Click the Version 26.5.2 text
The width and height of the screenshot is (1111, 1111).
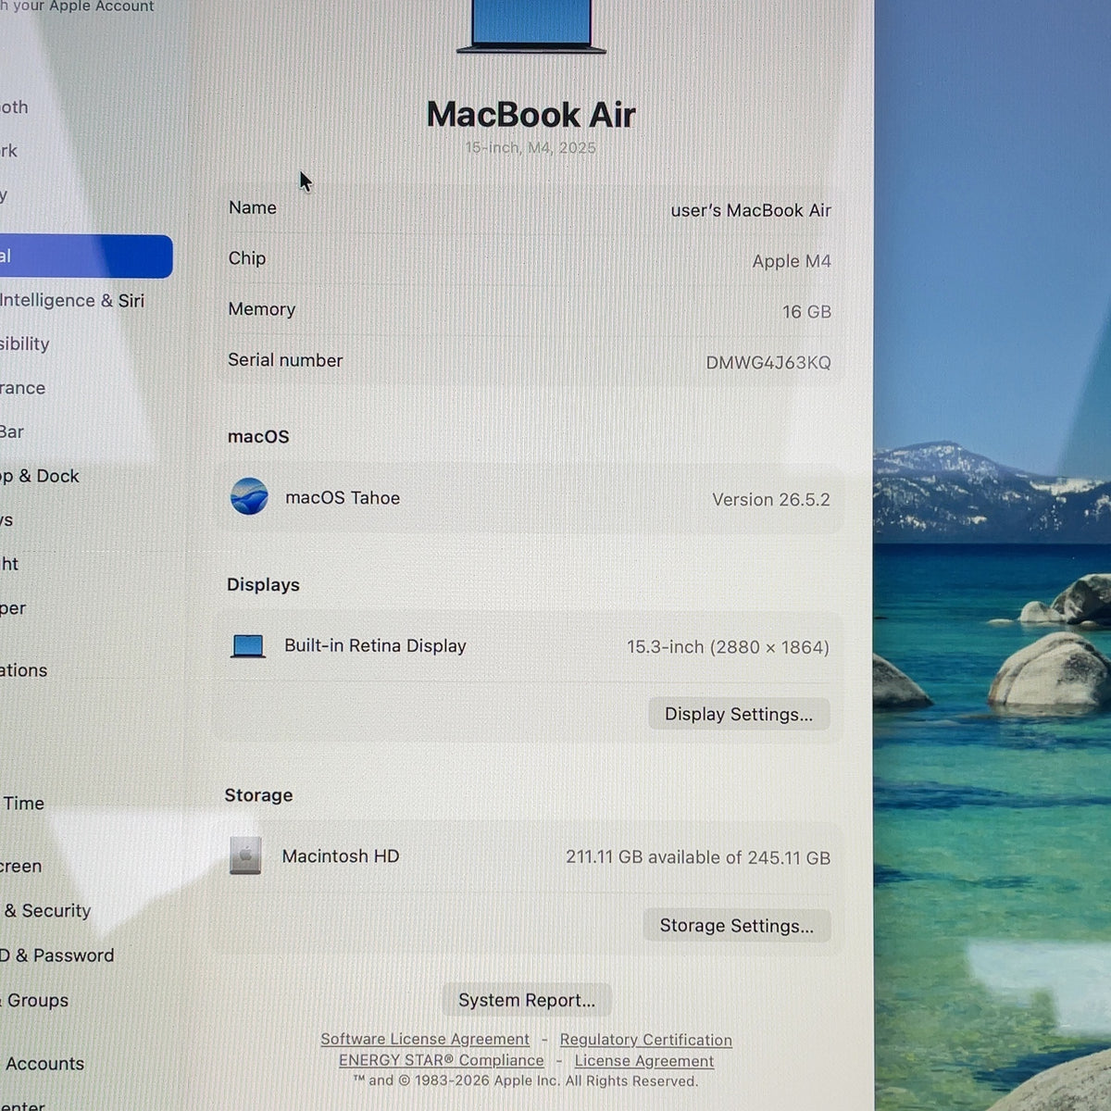[771, 500]
